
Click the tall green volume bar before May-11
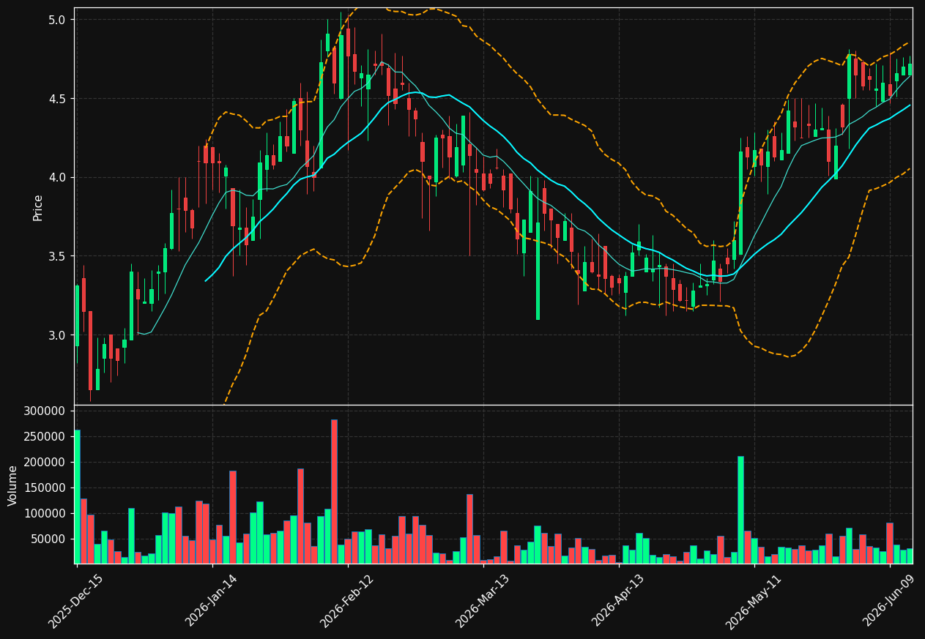pyautogui.click(x=740, y=510)
